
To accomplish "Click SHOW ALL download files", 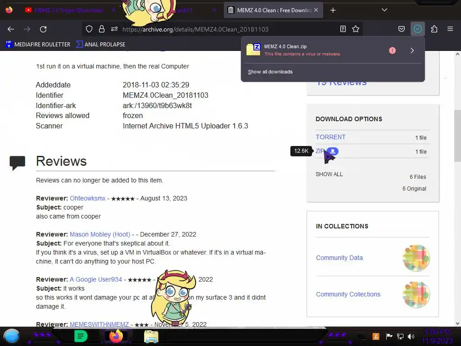I will coord(329,174).
